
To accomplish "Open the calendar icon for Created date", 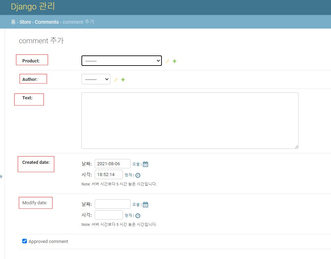I will [x=145, y=164].
